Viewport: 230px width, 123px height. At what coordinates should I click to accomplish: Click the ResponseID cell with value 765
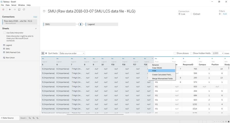click(190, 69)
